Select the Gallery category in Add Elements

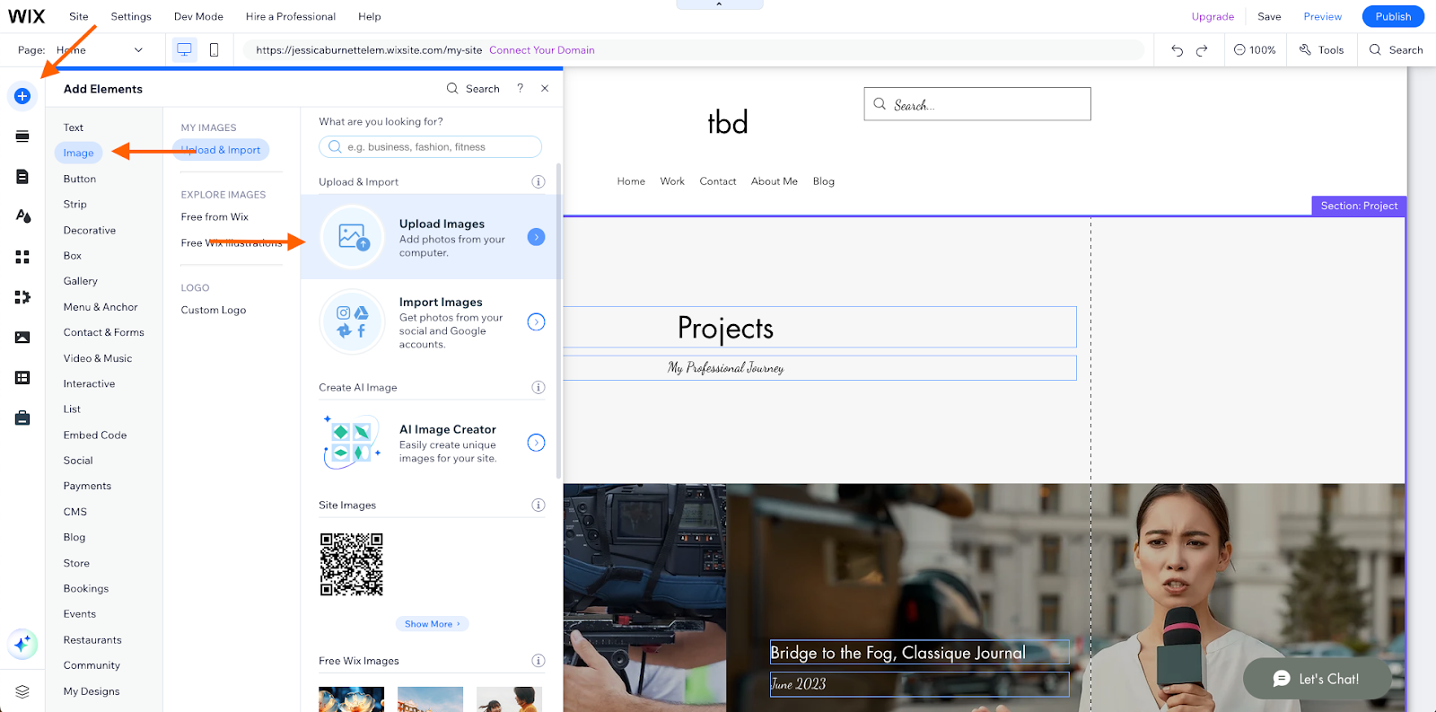pyautogui.click(x=80, y=281)
